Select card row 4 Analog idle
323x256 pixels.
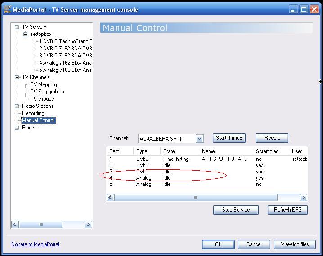[207, 178]
